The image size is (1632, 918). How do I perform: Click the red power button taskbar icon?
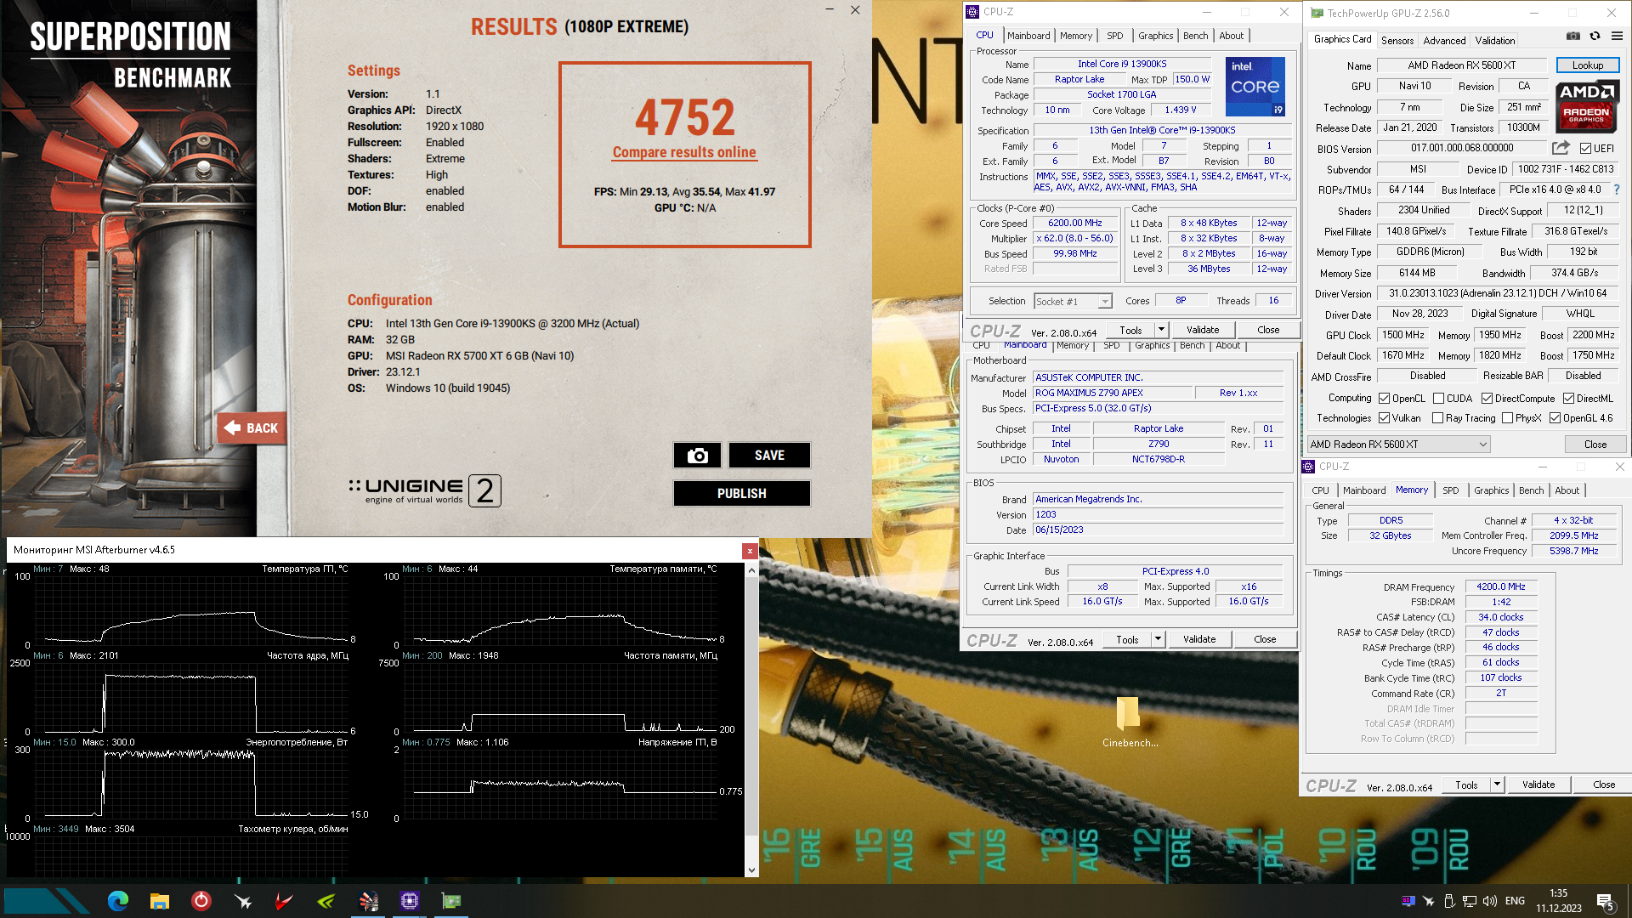click(x=201, y=901)
